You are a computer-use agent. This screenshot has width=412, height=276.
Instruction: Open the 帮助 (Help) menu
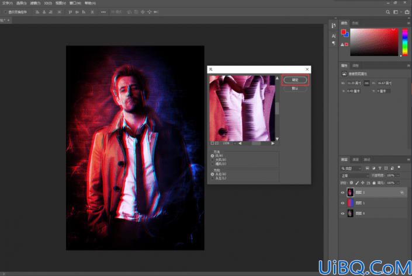point(90,3)
